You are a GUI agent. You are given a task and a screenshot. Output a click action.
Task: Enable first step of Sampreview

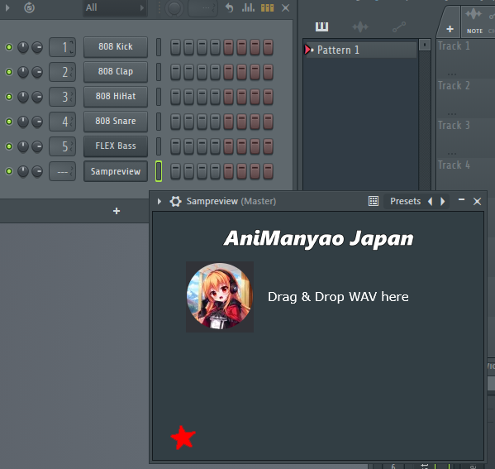(175, 171)
